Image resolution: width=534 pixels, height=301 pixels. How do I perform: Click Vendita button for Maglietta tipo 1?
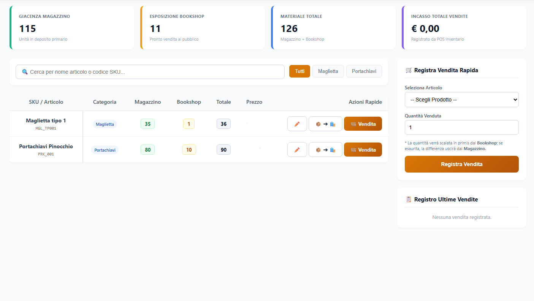coord(363,124)
